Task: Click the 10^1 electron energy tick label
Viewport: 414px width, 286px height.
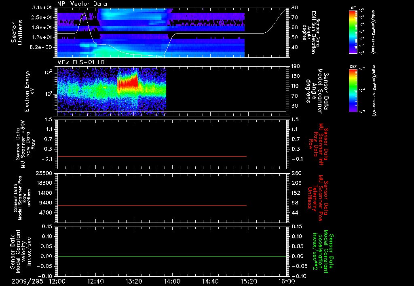Action: 49,94
